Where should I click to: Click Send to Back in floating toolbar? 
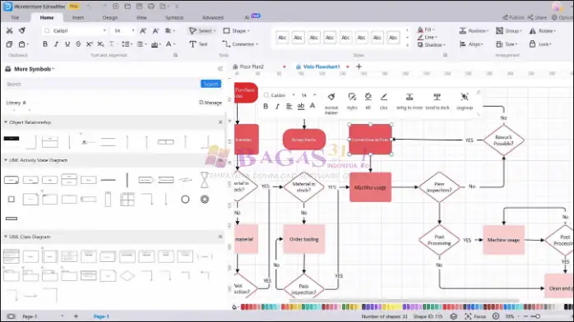coord(437,100)
